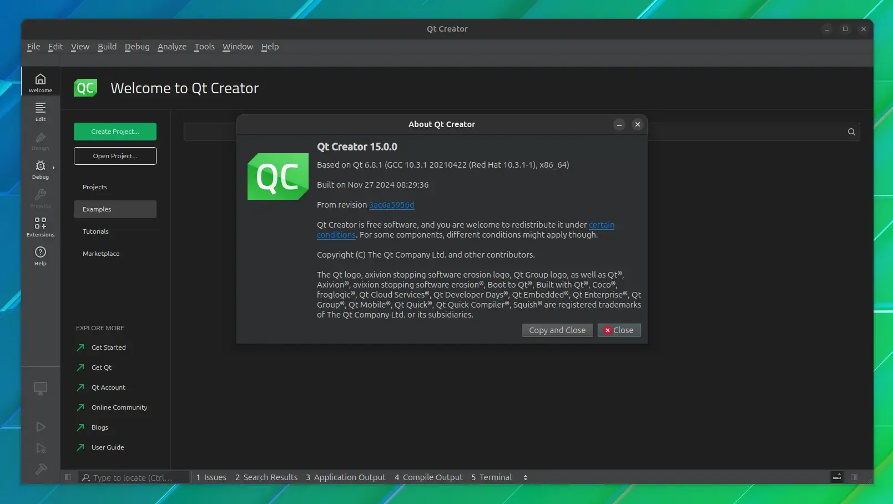Open the Tools menu
893x504 pixels.
pos(204,47)
